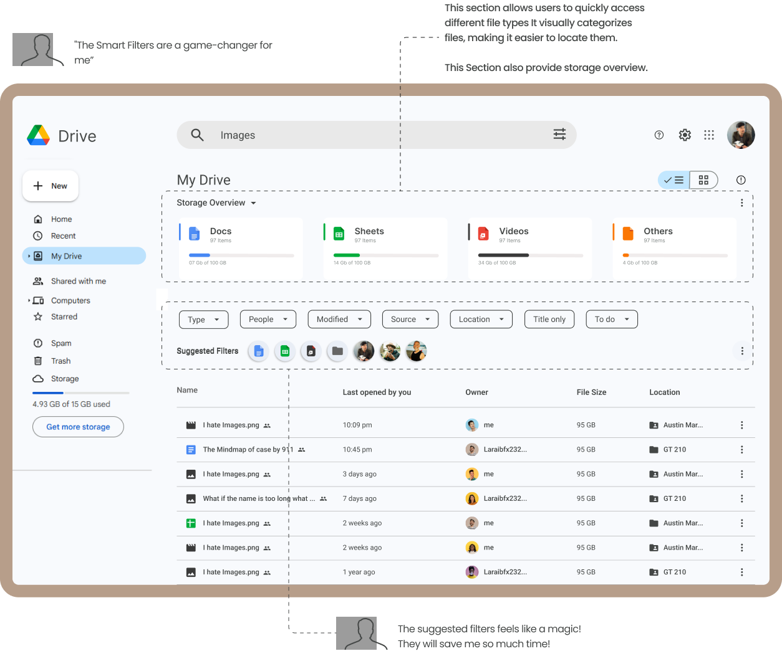Viewport: 782px width, 651px height.
Task: Open the Type filter dropdown
Action: pyautogui.click(x=204, y=320)
